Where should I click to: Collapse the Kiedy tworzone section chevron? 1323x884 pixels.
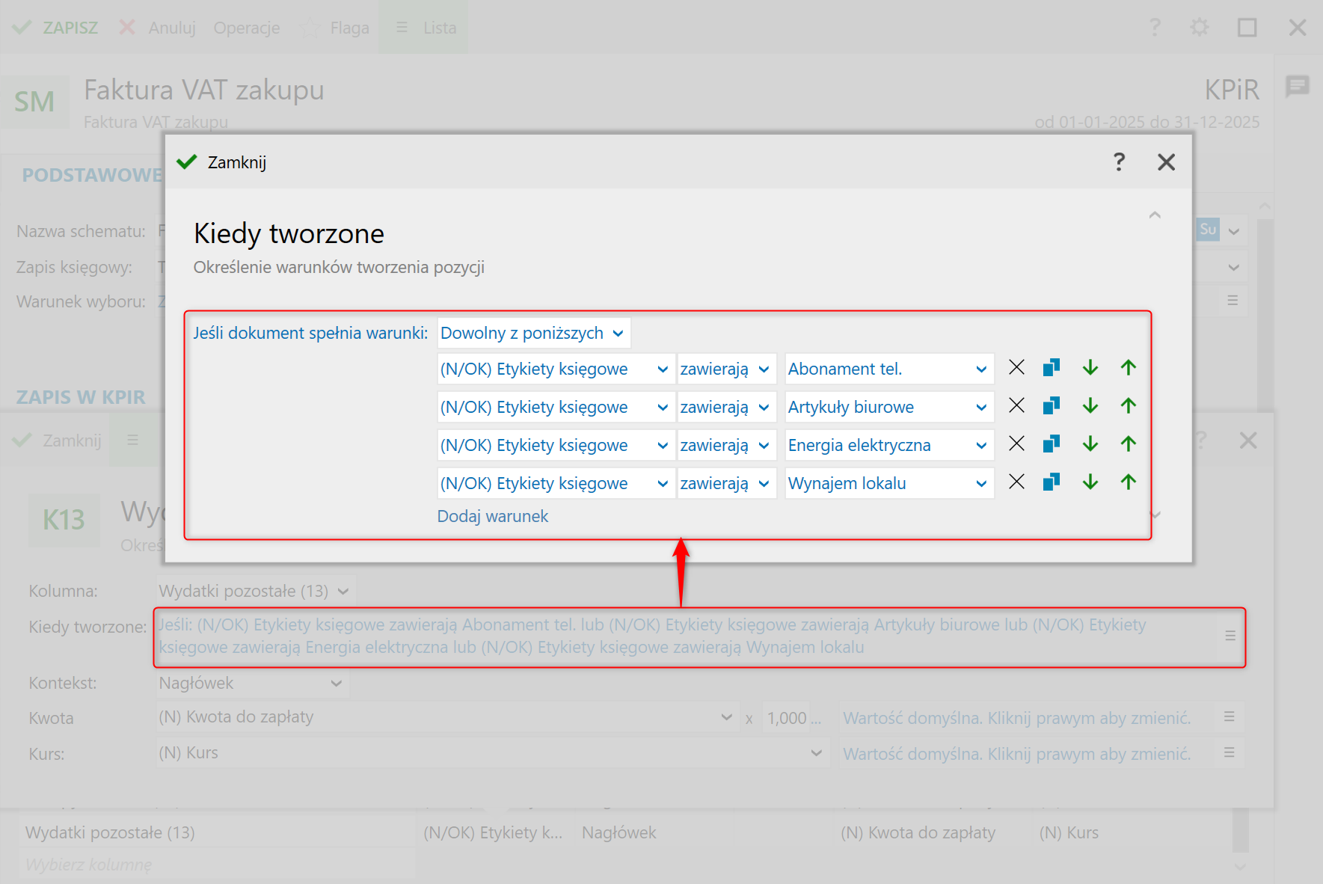1155,215
